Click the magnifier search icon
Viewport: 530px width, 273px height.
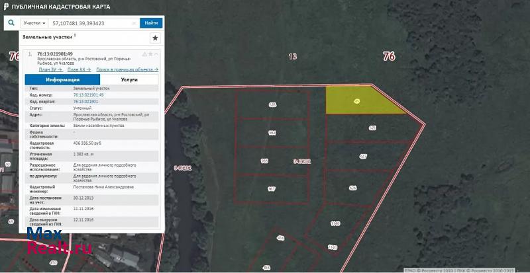point(11,22)
